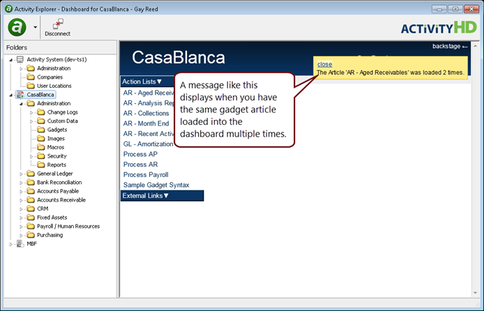484x311 pixels.
Task: Select the MBF company icon
Action: [x=20, y=244]
